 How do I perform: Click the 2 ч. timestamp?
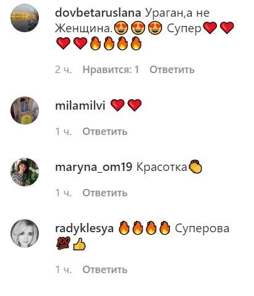(64, 69)
